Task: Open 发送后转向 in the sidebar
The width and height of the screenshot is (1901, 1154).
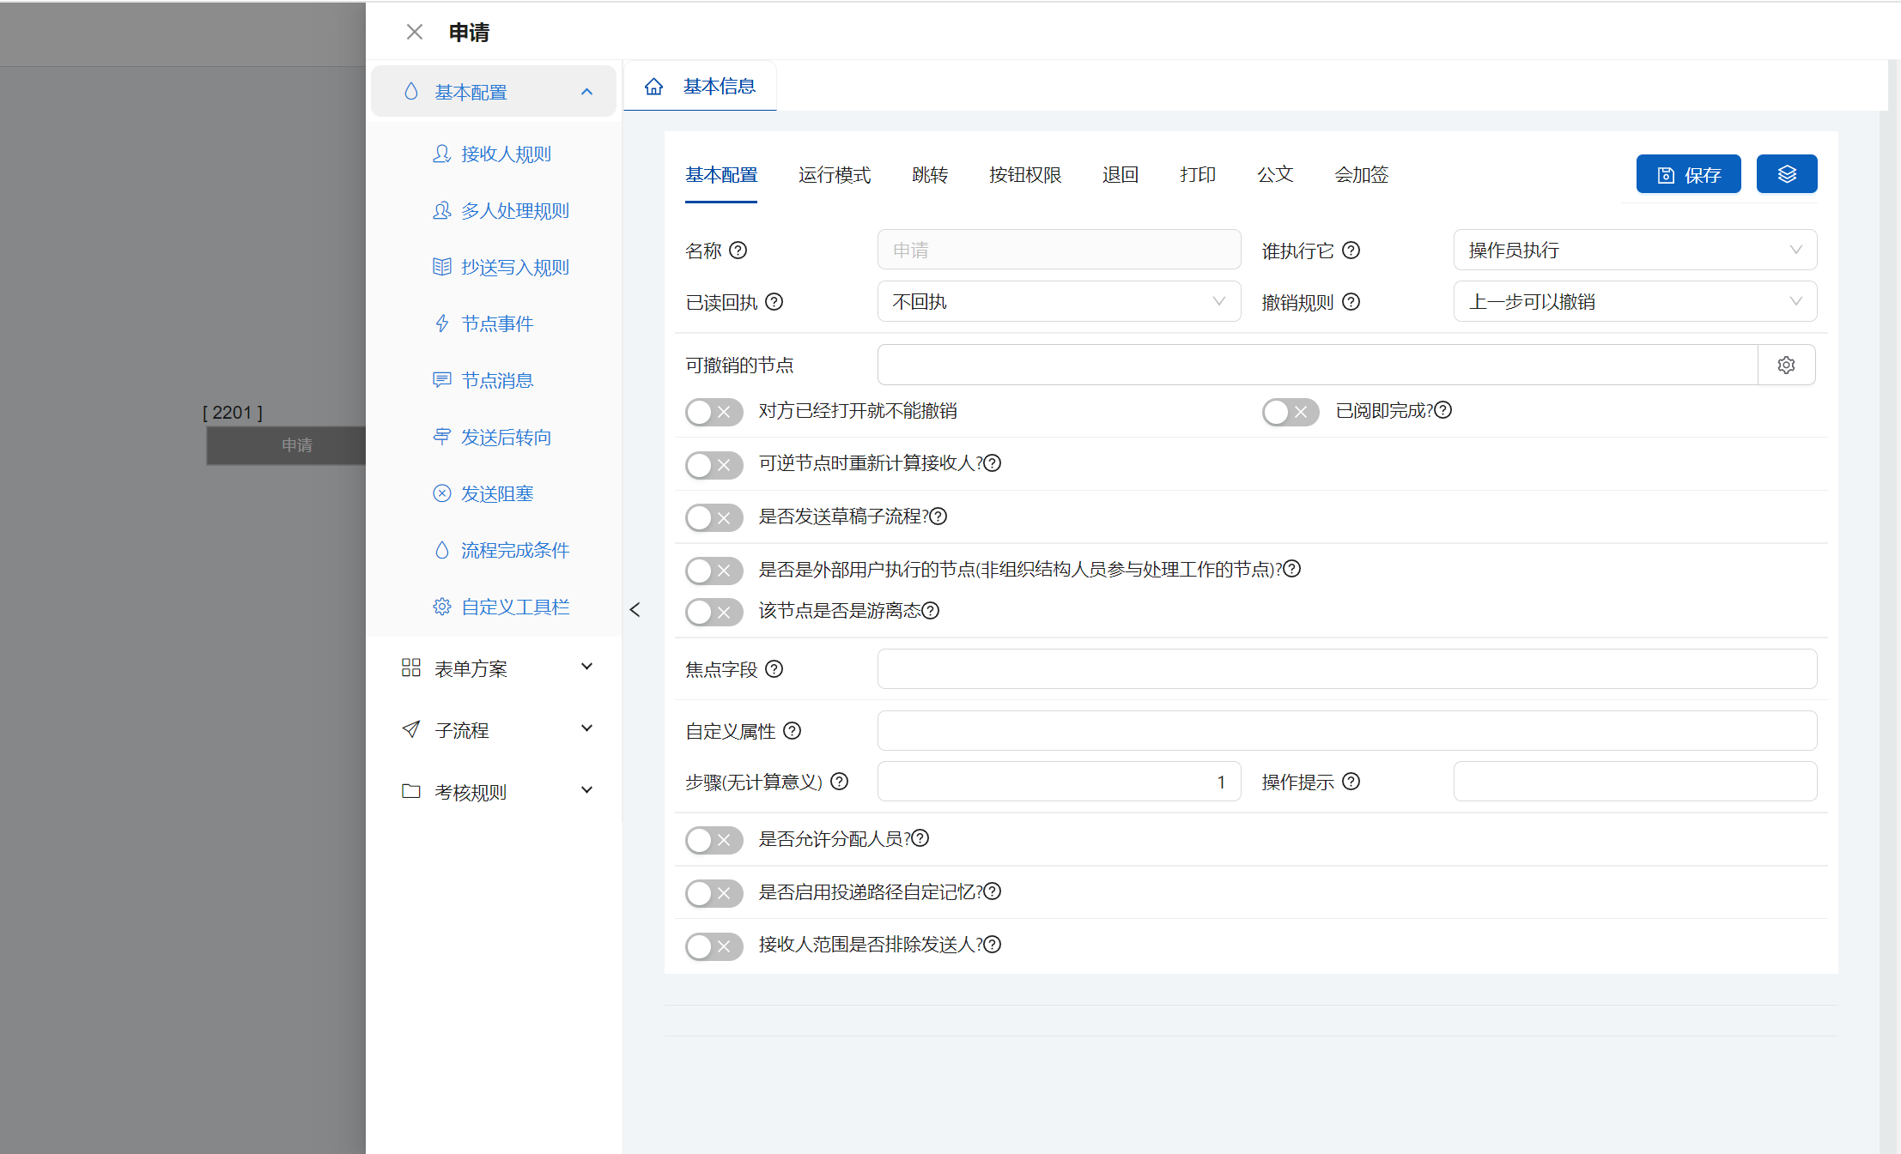Action: point(492,437)
